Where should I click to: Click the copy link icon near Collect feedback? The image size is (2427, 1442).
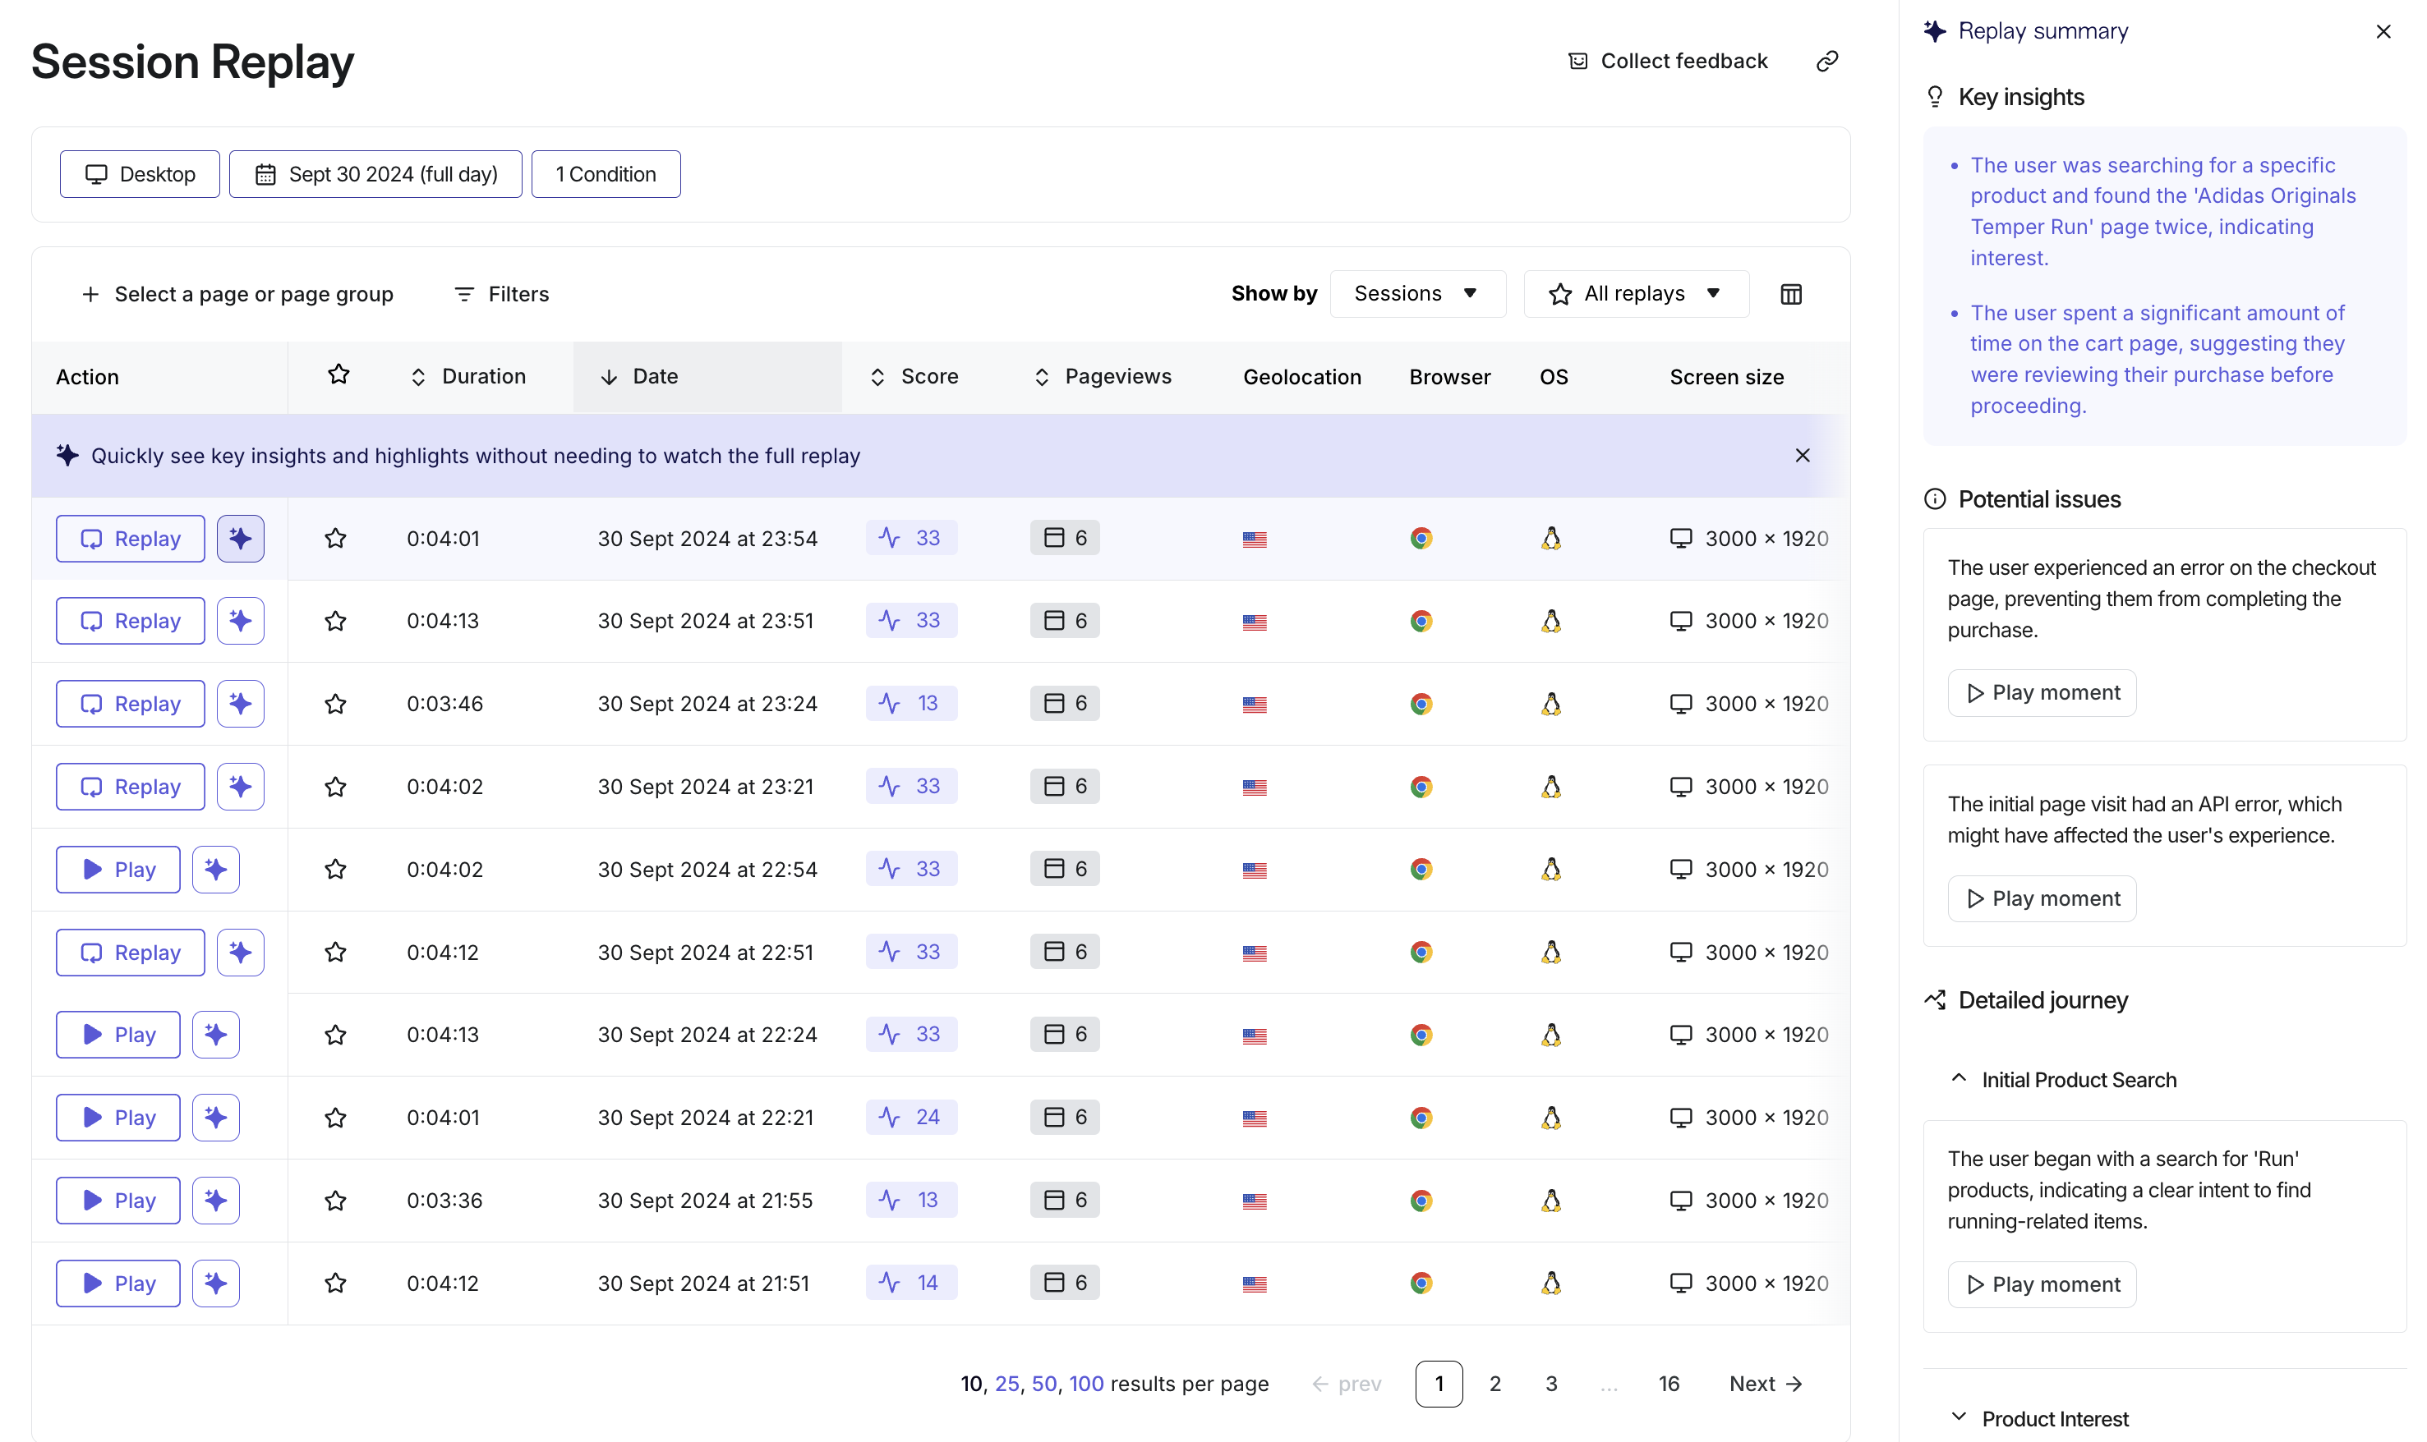(1826, 62)
